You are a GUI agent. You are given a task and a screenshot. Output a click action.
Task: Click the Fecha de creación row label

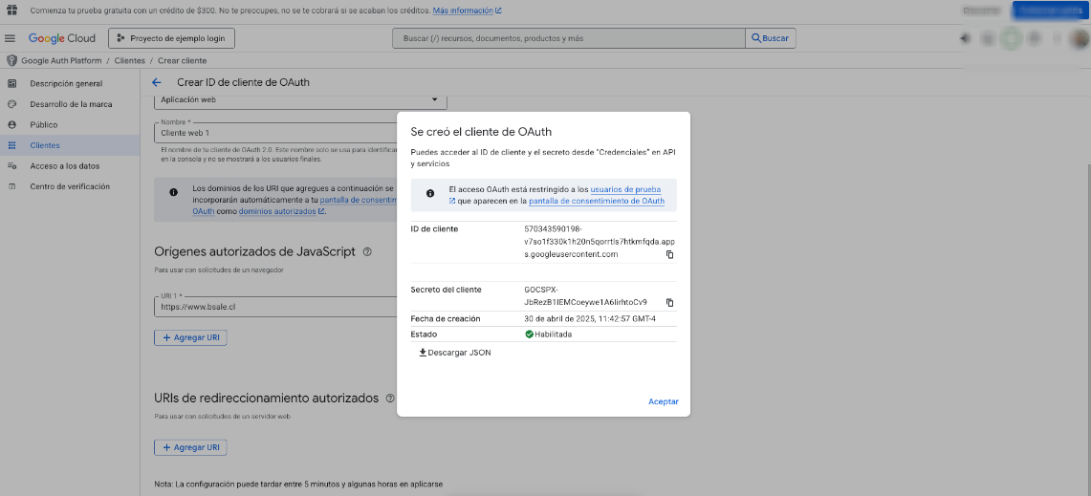point(446,318)
